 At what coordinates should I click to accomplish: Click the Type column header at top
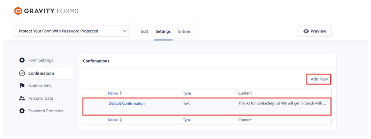click(x=187, y=93)
